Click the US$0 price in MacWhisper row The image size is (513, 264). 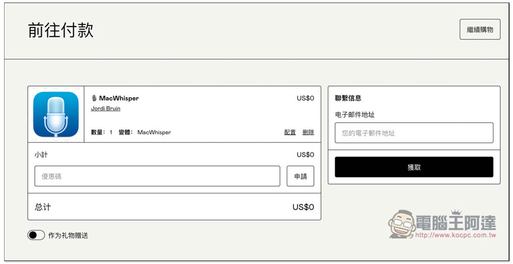pyautogui.click(x=306, y=98)
